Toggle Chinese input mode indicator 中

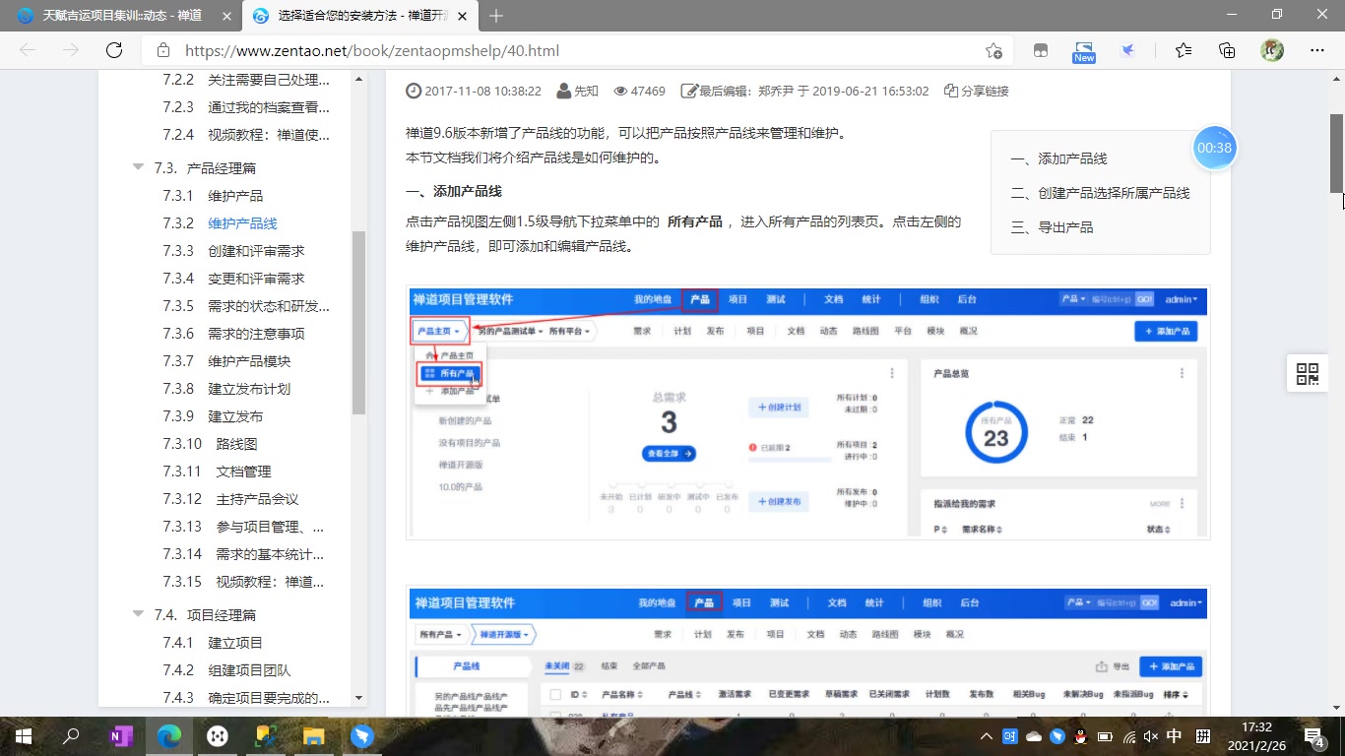(1175, 736)
